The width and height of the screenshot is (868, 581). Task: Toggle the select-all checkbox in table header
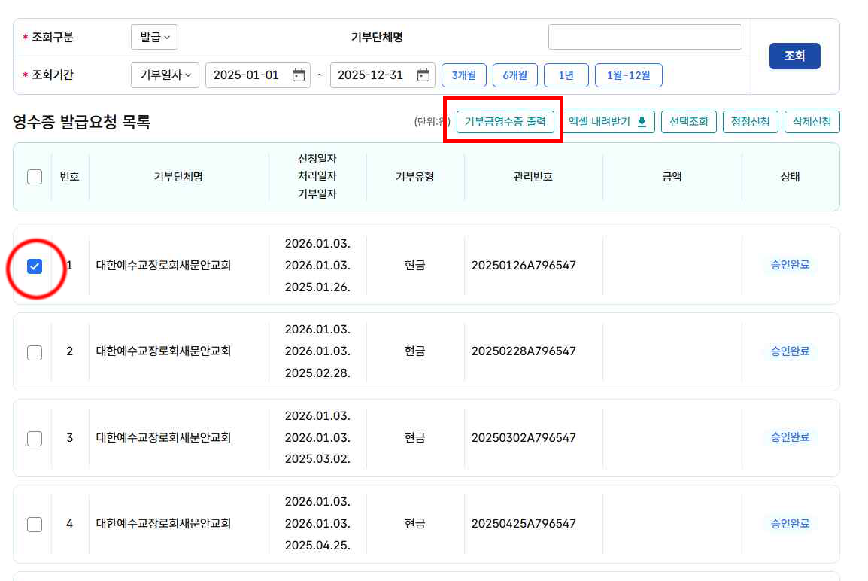pyautogui.click(x=35, y=177)
